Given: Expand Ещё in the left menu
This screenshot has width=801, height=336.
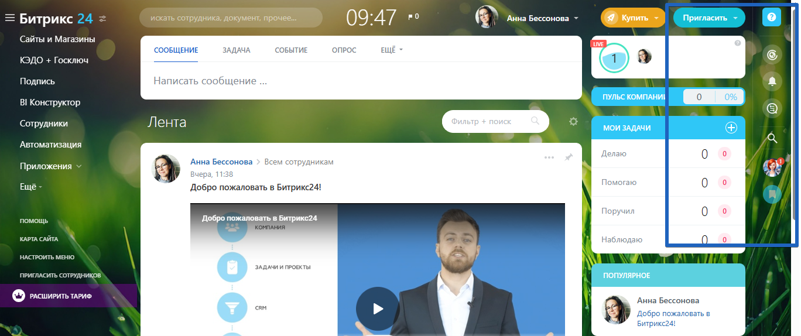Looking at the screenshot, I should pos(31,187).
